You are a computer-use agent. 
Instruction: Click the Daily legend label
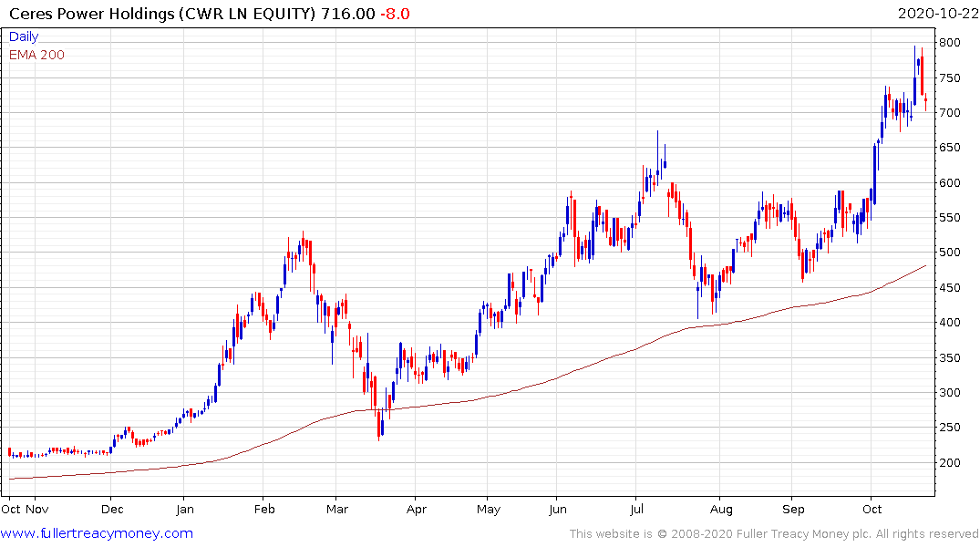(24, 36)
